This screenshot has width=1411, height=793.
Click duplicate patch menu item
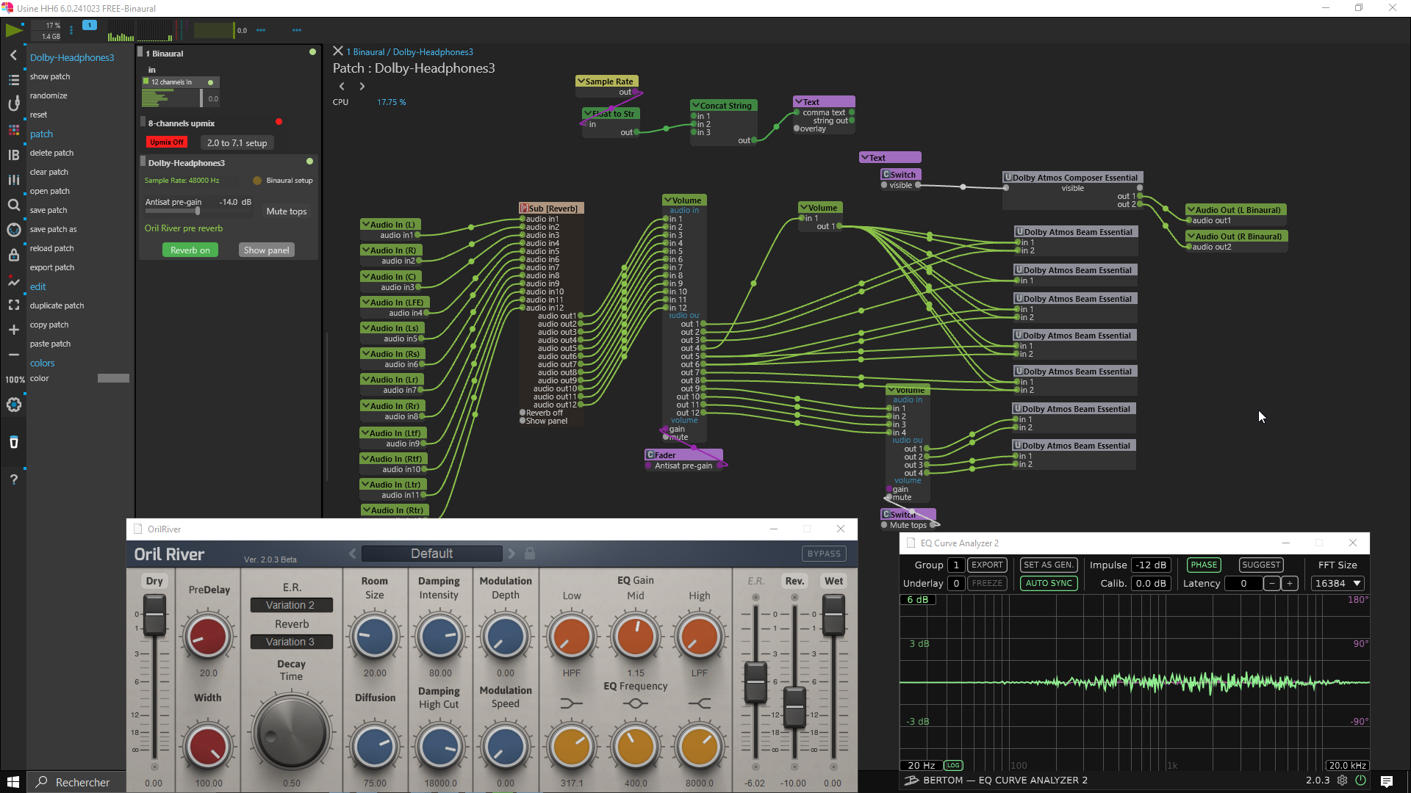tap(57, 305)
